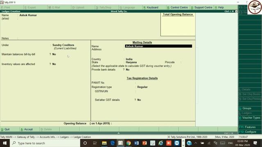Open Windows Start menu
Image resolution: width=262 pixels, height=147 pixels.
pyautogui.click(x=5, y=143)
